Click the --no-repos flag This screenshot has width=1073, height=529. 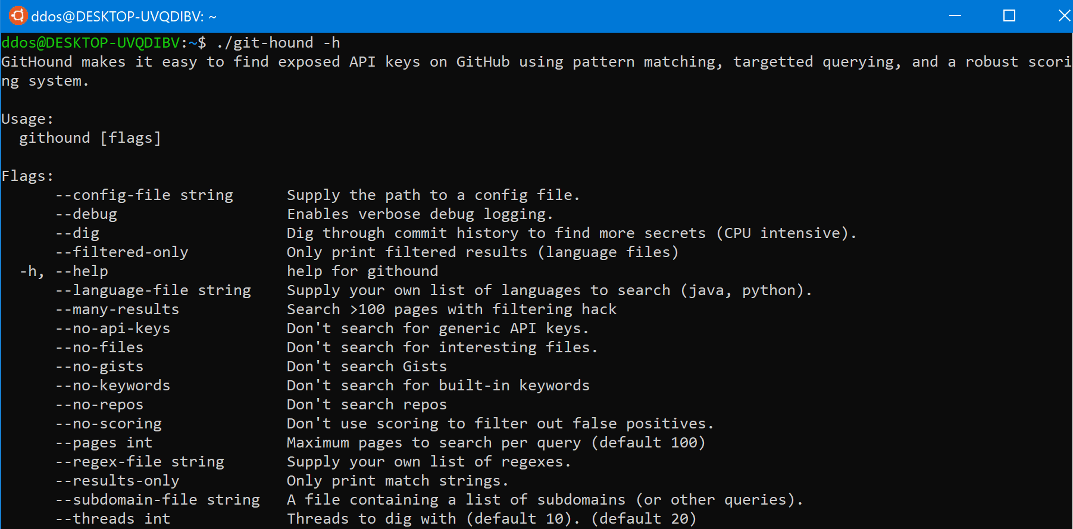(x=99, y=405)
